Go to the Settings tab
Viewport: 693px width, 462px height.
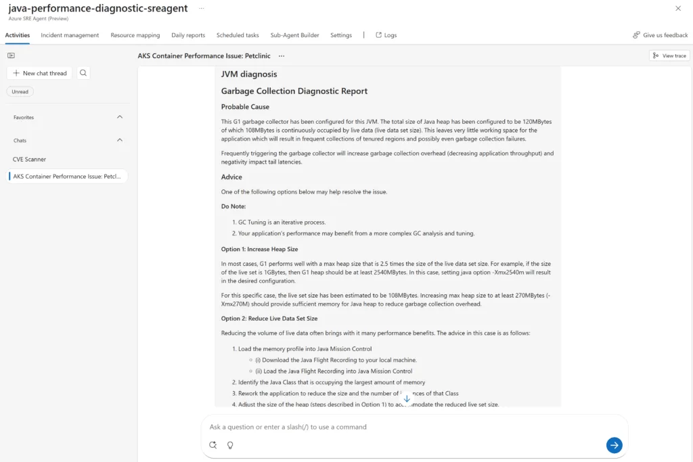click(340, 34)
